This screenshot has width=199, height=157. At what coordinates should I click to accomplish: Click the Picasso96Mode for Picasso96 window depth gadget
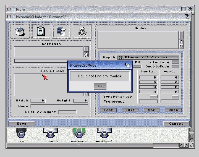click(187, 16)
